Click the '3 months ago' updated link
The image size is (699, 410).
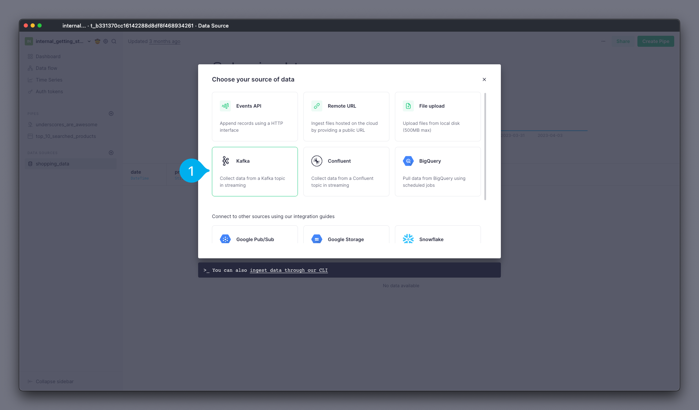pos(164,41)
